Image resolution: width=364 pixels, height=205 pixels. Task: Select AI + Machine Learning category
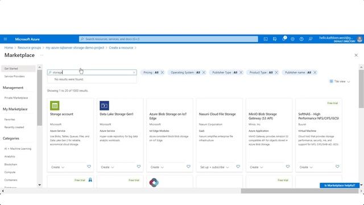(18, 149)
